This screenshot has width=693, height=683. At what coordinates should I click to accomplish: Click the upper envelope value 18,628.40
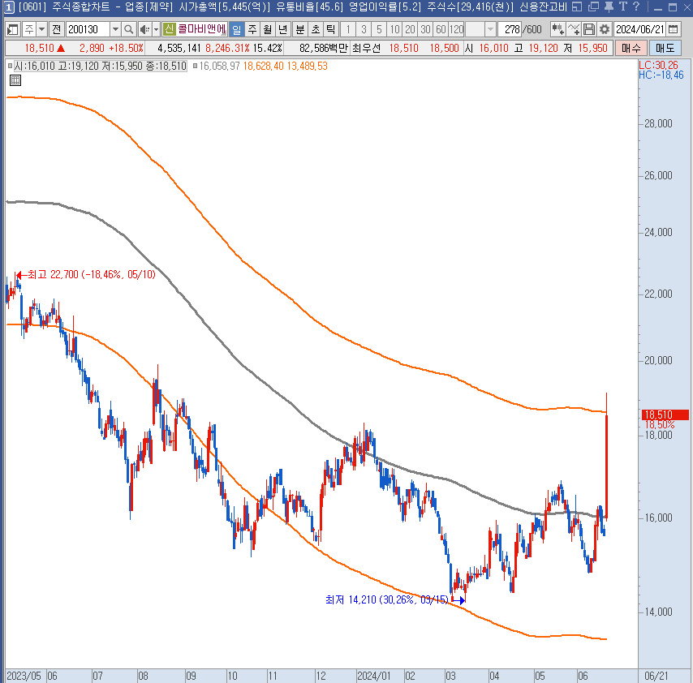[x=263, y=67]
